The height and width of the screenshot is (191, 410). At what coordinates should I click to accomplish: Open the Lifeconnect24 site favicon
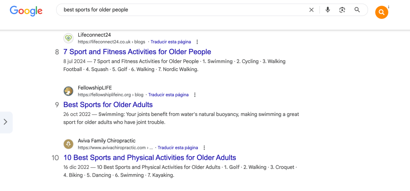[68, 39]
